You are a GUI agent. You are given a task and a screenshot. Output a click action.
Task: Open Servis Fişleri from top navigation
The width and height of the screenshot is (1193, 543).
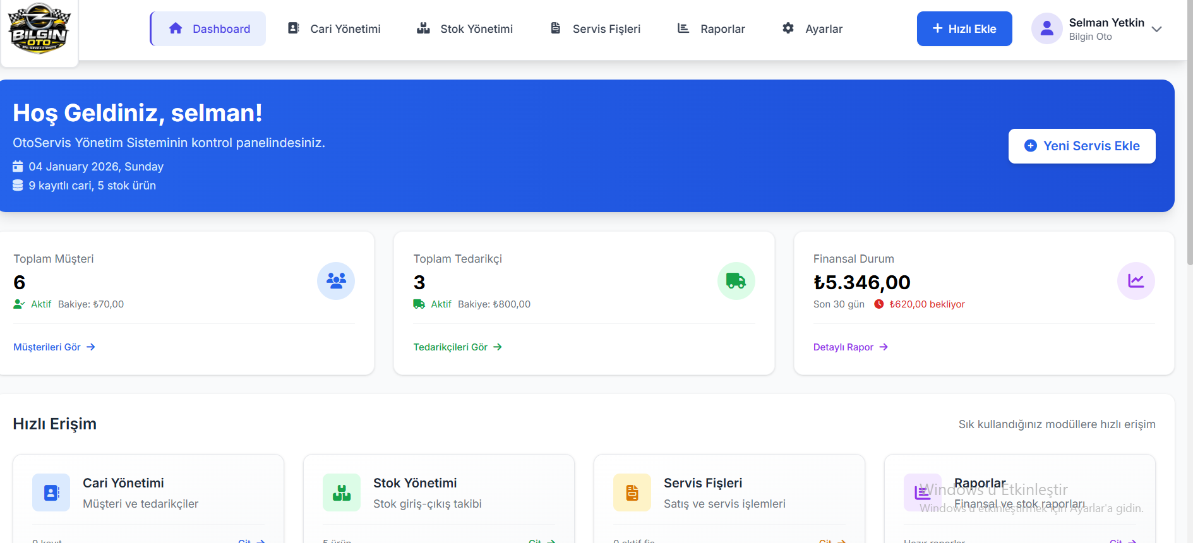(596, 29)
